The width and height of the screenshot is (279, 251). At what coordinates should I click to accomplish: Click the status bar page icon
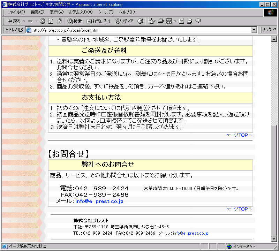pos(5,246)
